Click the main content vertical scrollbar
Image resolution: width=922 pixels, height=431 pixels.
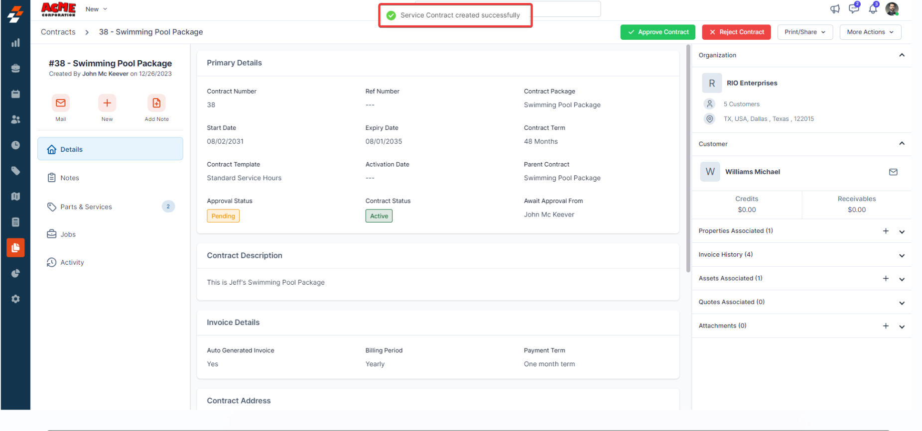click(x=688, y=159)
